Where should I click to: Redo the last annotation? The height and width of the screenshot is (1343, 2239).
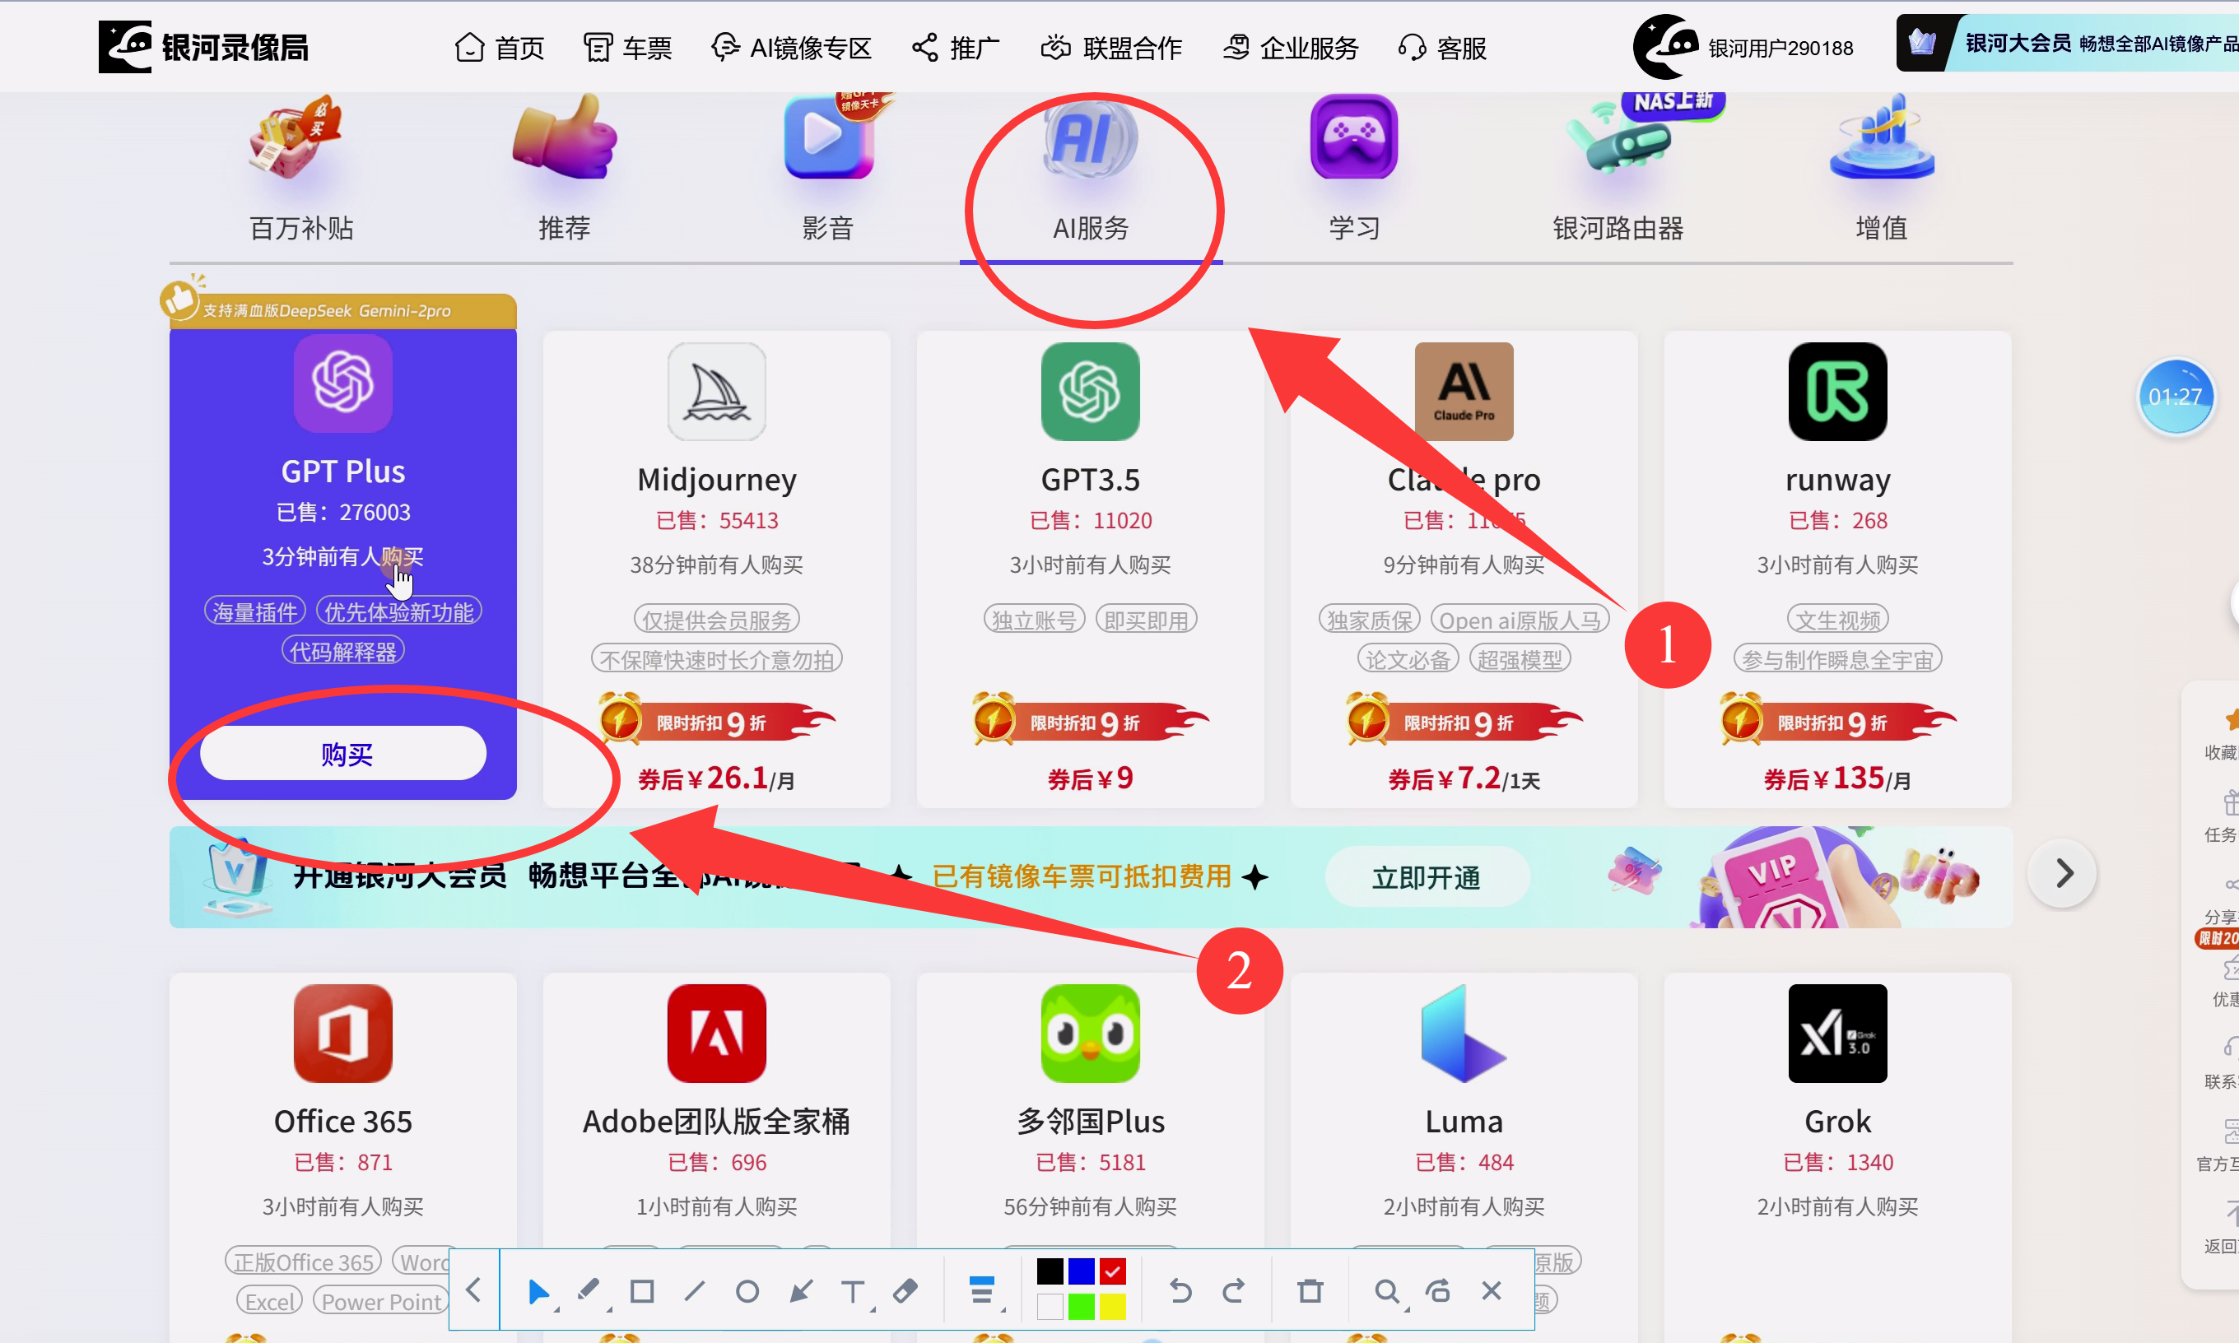click(1234, 1290)
